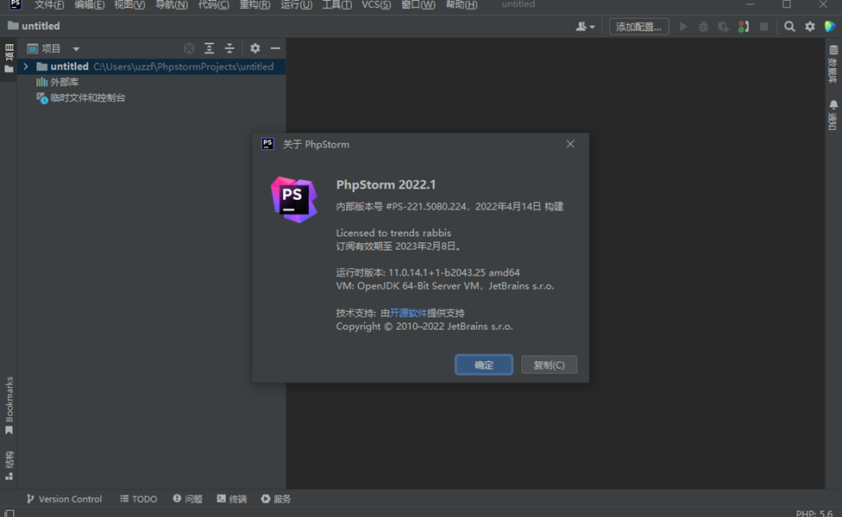Viewport: 842px width, 517px height.
Task: Click the locate/select opened file target icon
Action: 189,48
